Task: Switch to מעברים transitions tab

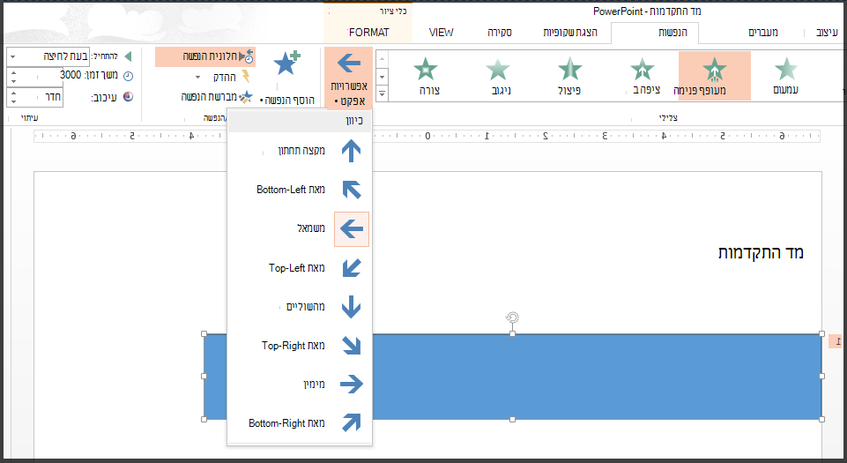Action: 763,33
